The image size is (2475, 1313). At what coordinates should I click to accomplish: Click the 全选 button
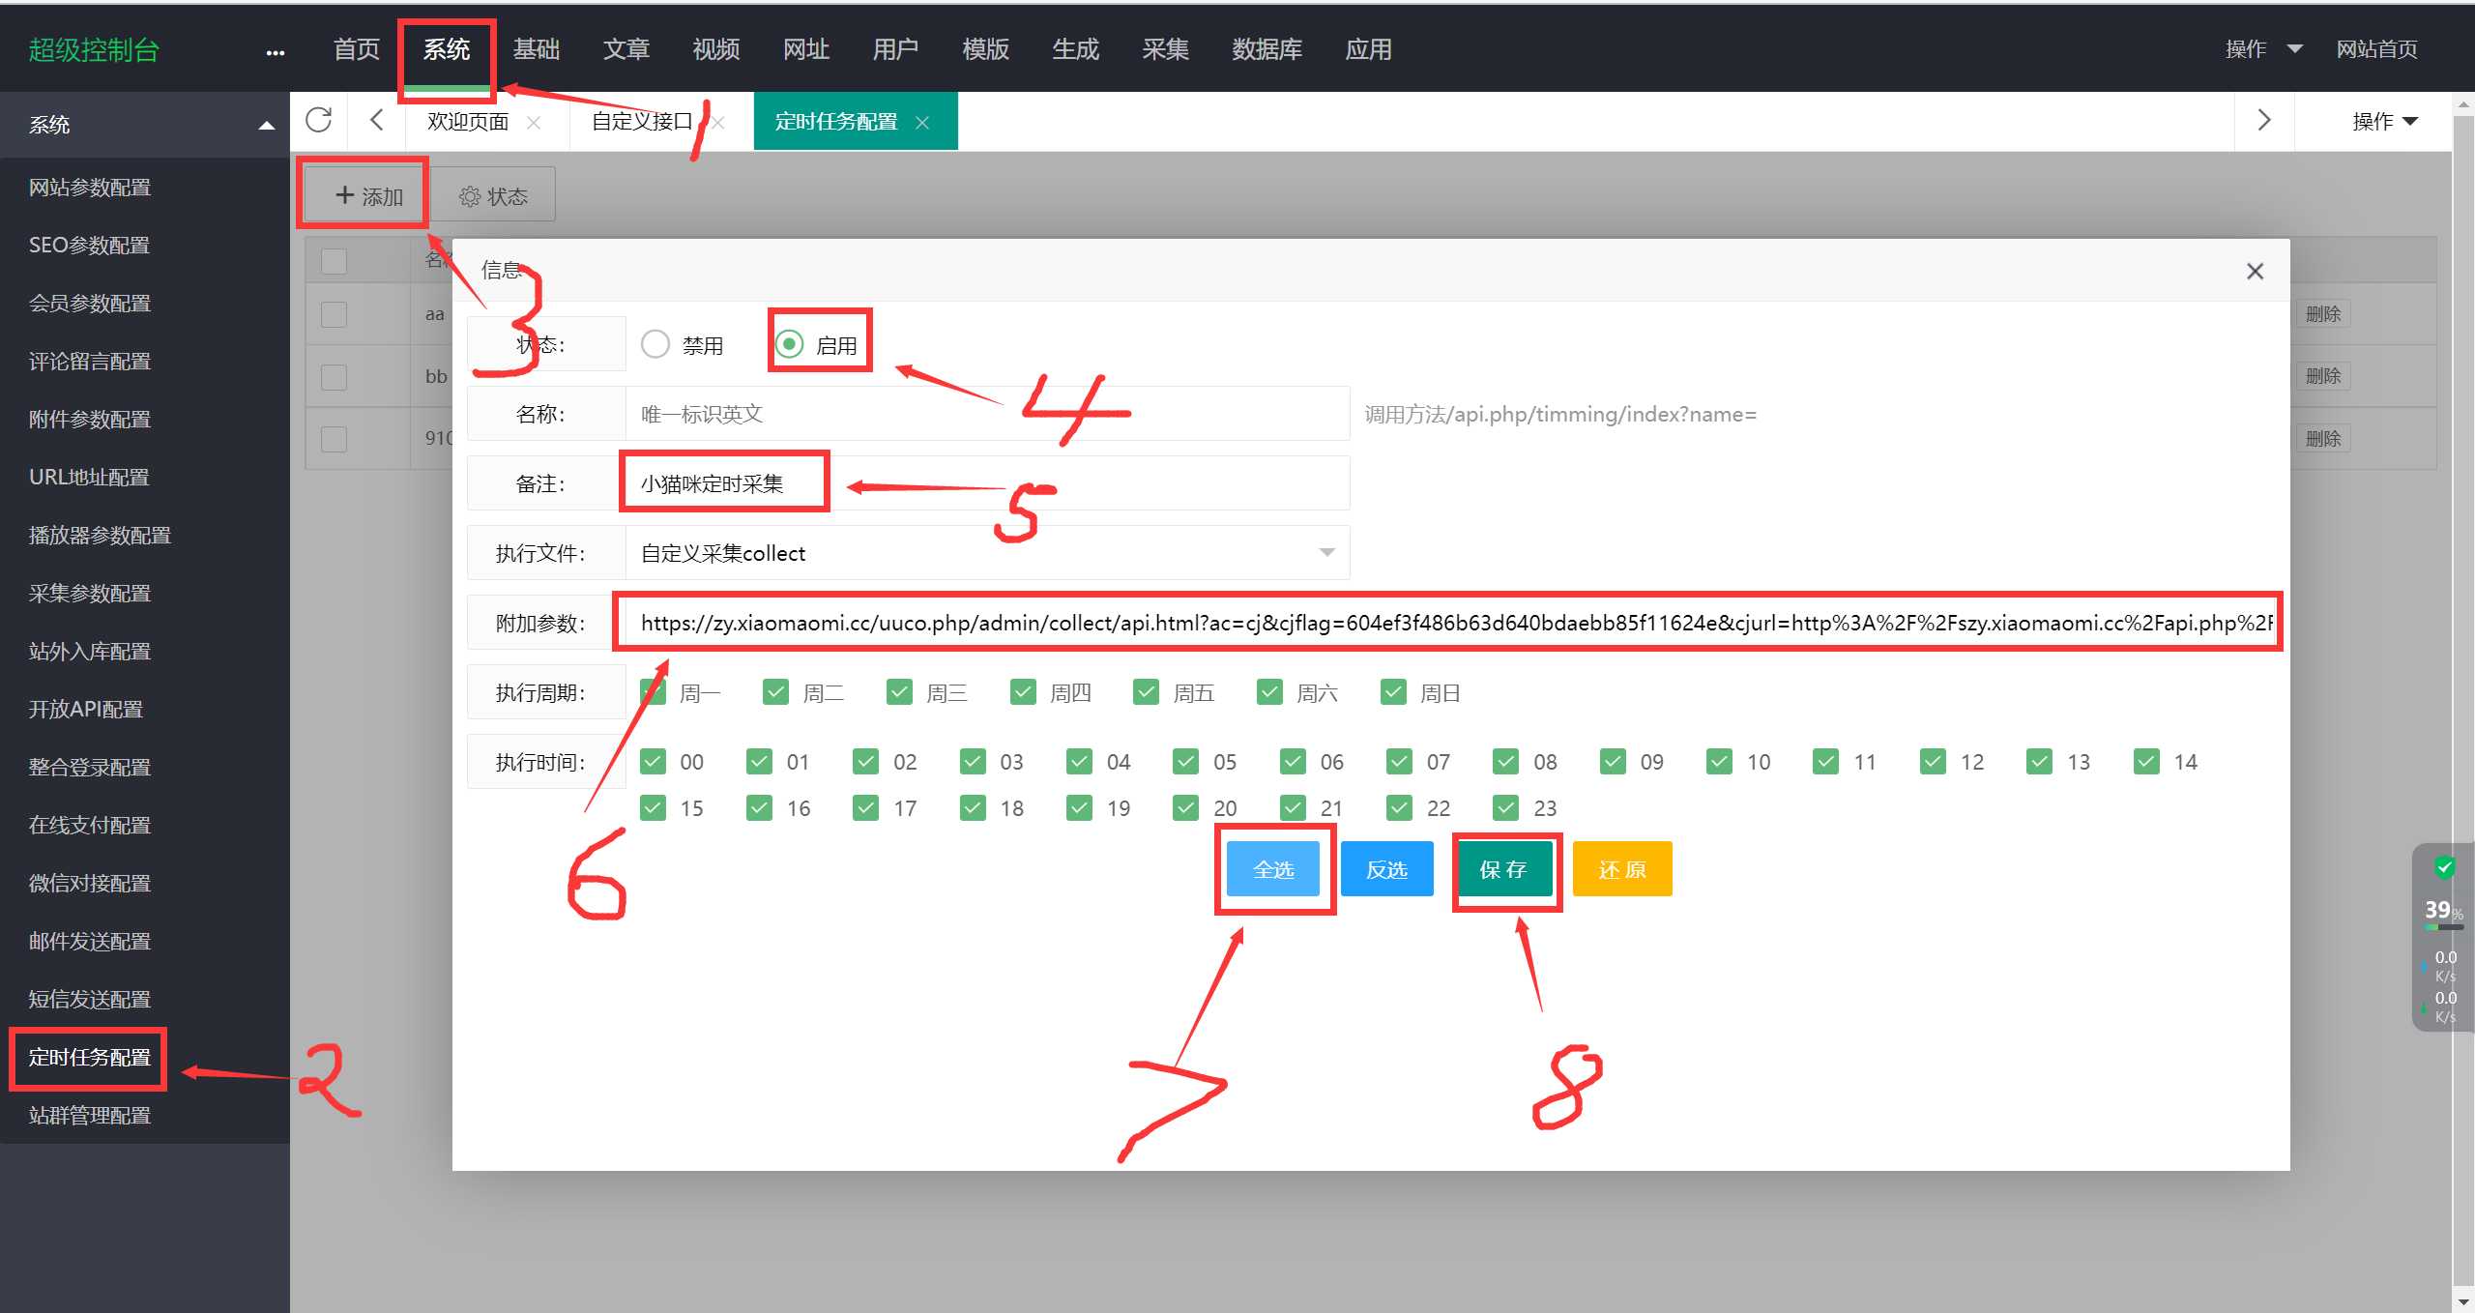tap(1273, 869)
